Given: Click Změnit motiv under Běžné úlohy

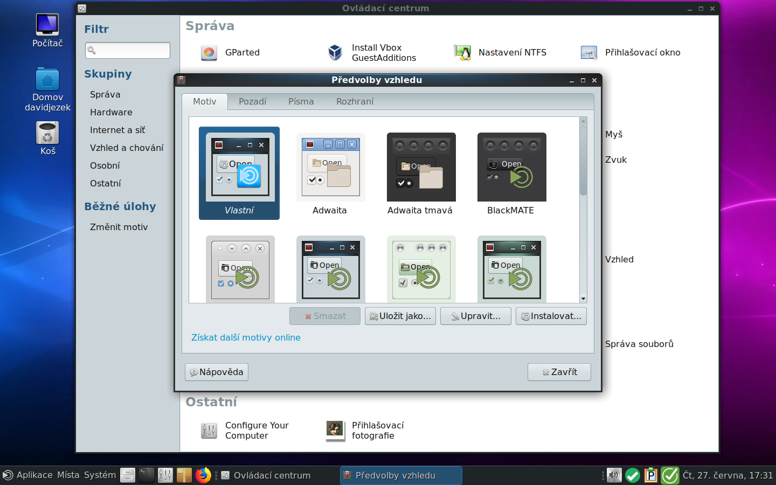Looking at the screenshot, I should (x=119, y=227).
